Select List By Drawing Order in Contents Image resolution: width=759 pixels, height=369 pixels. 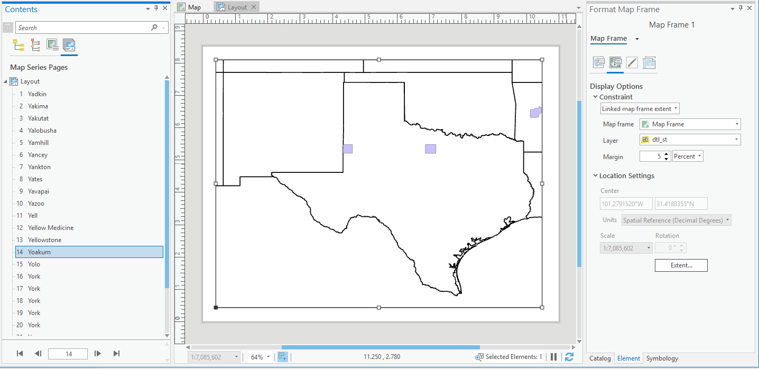pos(18,45)
